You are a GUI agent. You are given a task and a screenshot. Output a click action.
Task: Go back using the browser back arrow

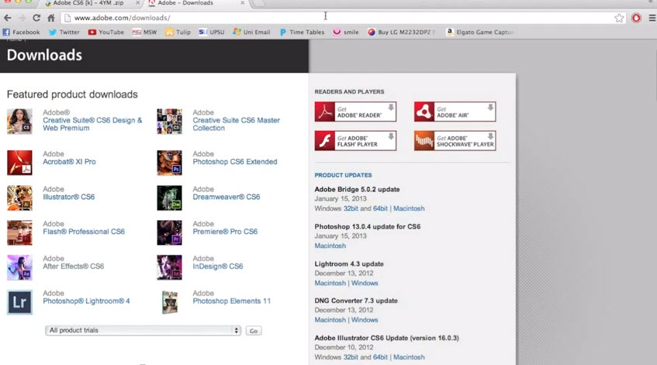pyautogui.click(x=7, y=18)
